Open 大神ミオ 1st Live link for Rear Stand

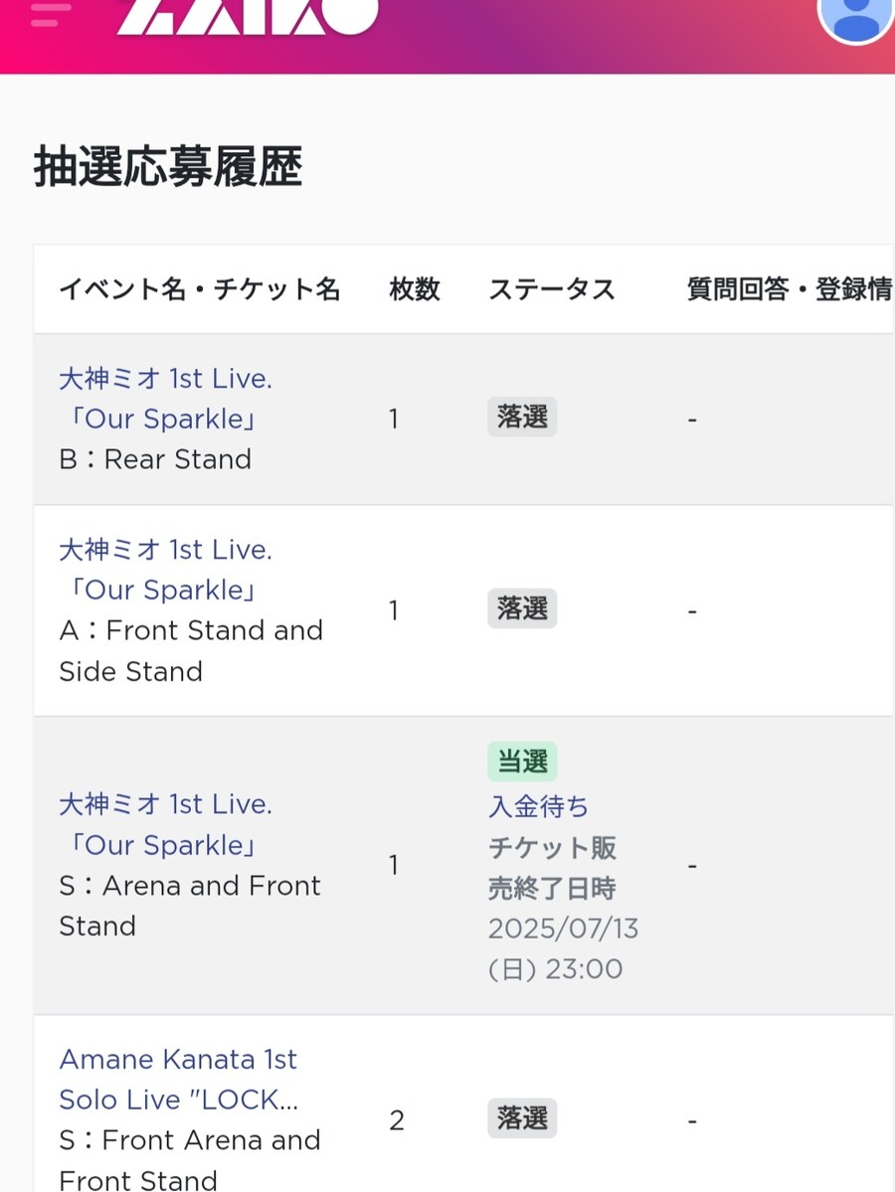coord(165,399)
